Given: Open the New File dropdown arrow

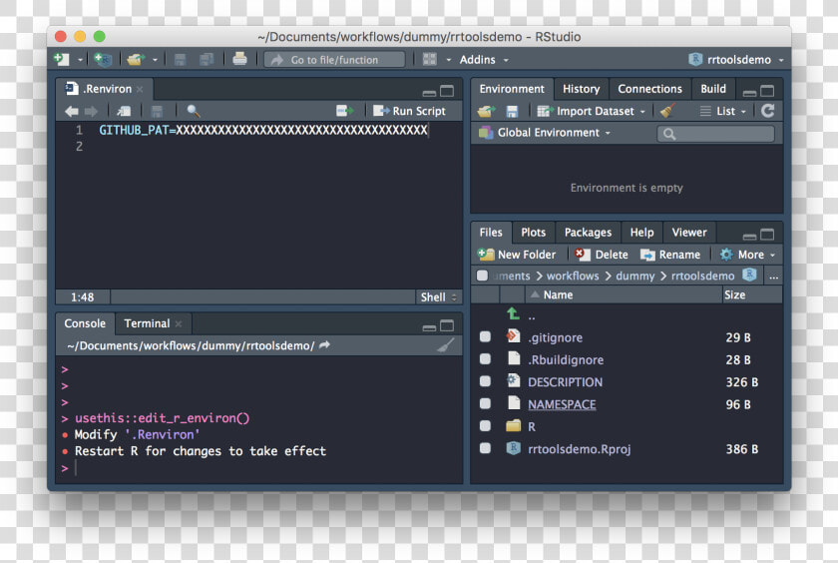Looking at the screenshot, I should pyautogui.click(x=80, y=60).
